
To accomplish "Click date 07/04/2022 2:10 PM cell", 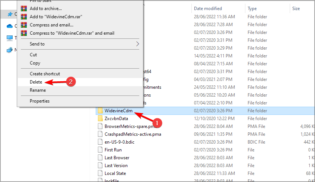I will pyautogui.click(x=213, y=103).
